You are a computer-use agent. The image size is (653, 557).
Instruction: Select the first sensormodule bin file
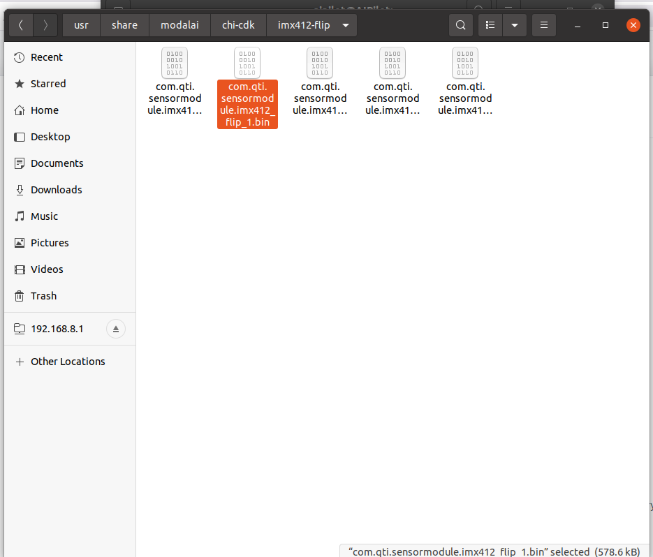pos(175,82)
